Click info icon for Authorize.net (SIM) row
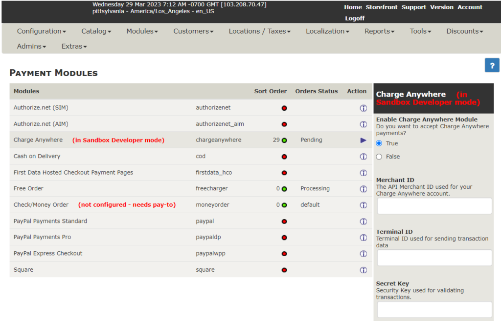 tap(364, 108)
